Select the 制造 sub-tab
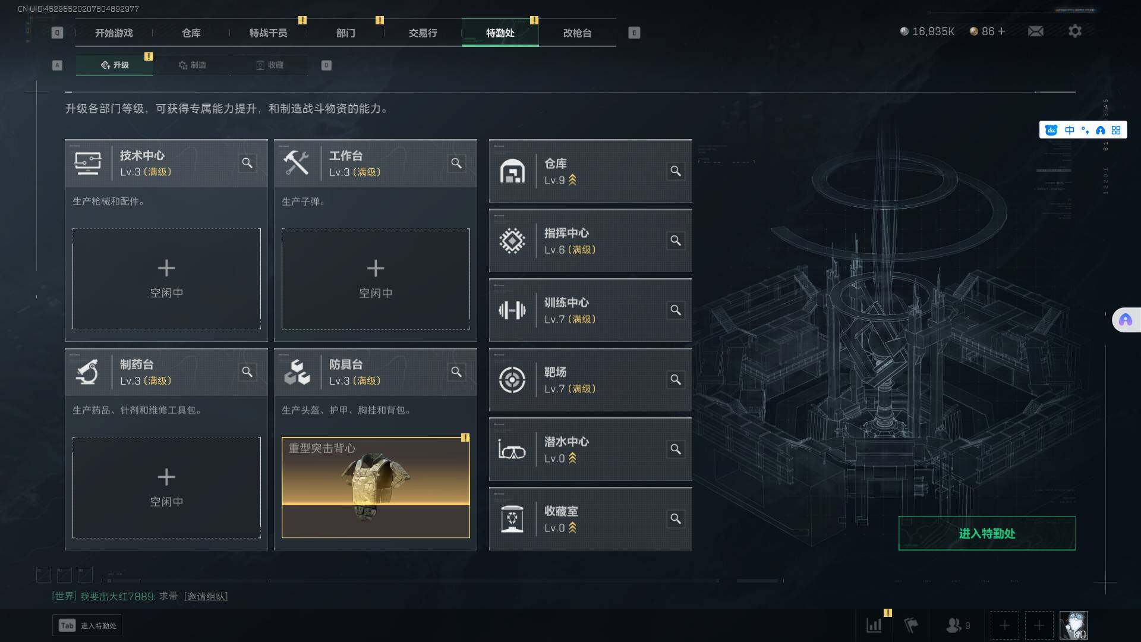This screenshot has width=1141, height=642. tap(192, 65)
